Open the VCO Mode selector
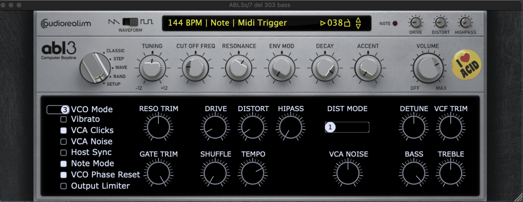523x202 pixels. click(58, 110)
